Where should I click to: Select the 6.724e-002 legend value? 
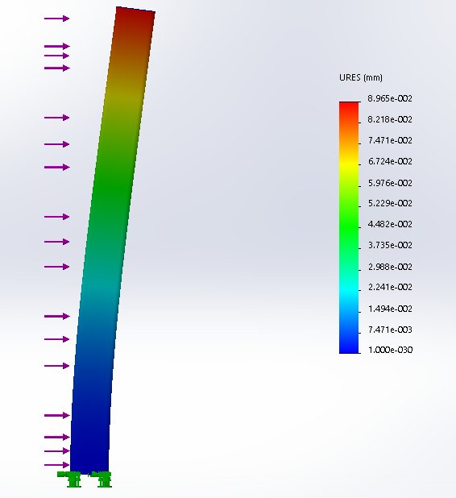390,161
